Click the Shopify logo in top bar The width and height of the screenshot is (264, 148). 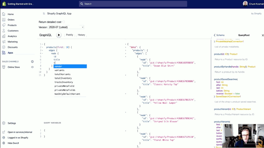point(4,4)
